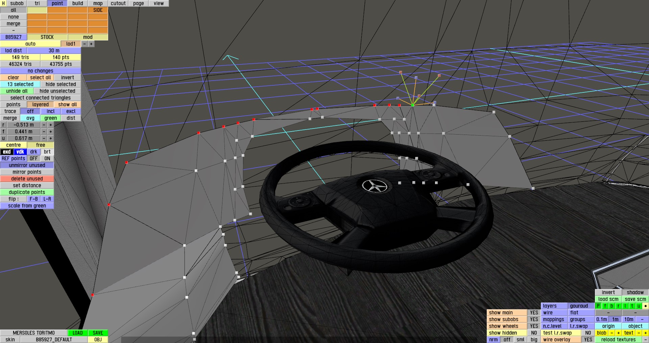Turn REF points ON
Viewport: 649px width, 343px height.
47,159
